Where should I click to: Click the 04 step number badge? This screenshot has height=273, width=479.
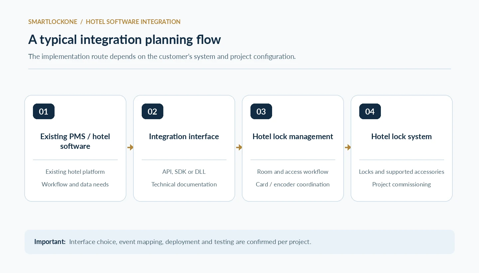[370, 111]
